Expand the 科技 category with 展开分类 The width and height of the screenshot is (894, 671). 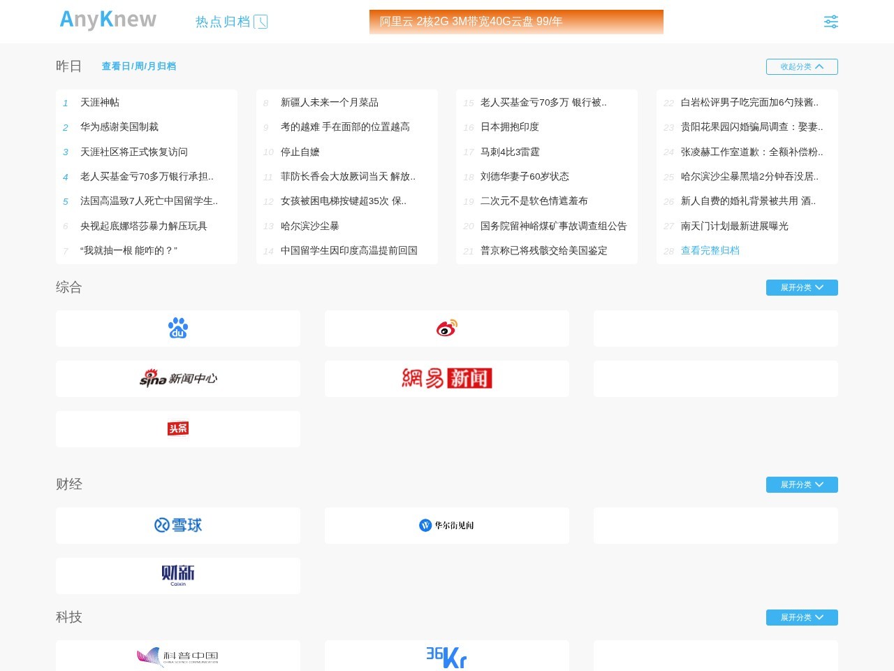[x=802, y=617]
